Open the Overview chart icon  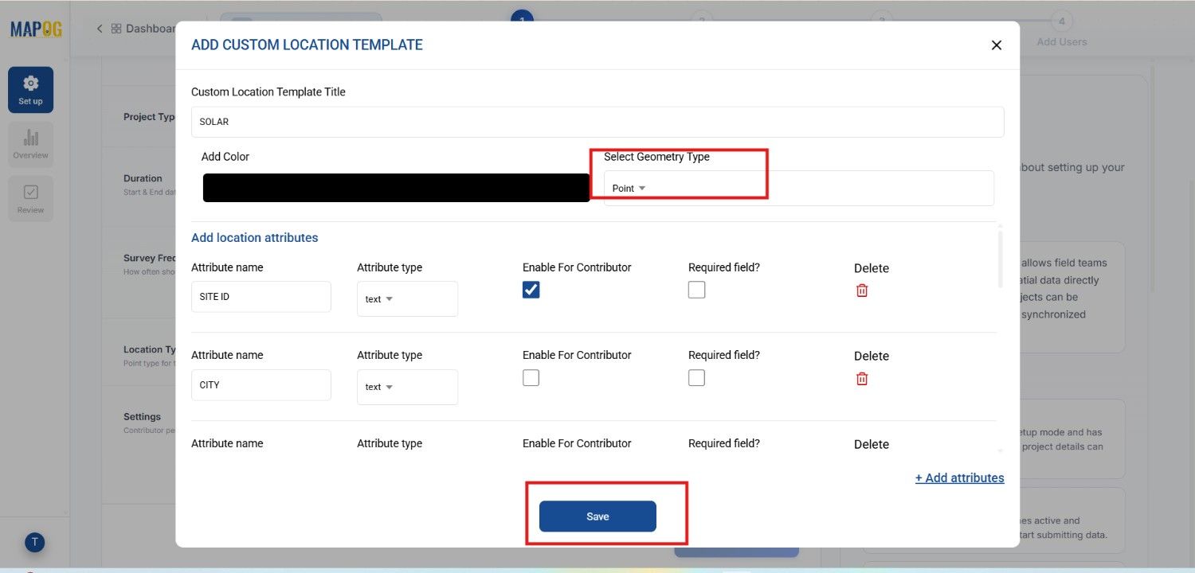[30, 144]
